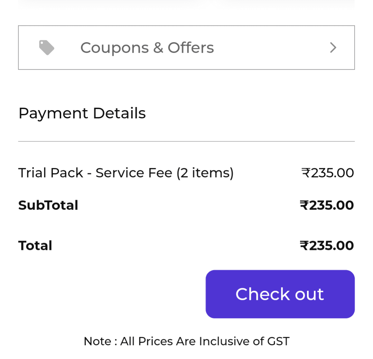Select the Total label
Screen dimensions: 373x359
35,246
